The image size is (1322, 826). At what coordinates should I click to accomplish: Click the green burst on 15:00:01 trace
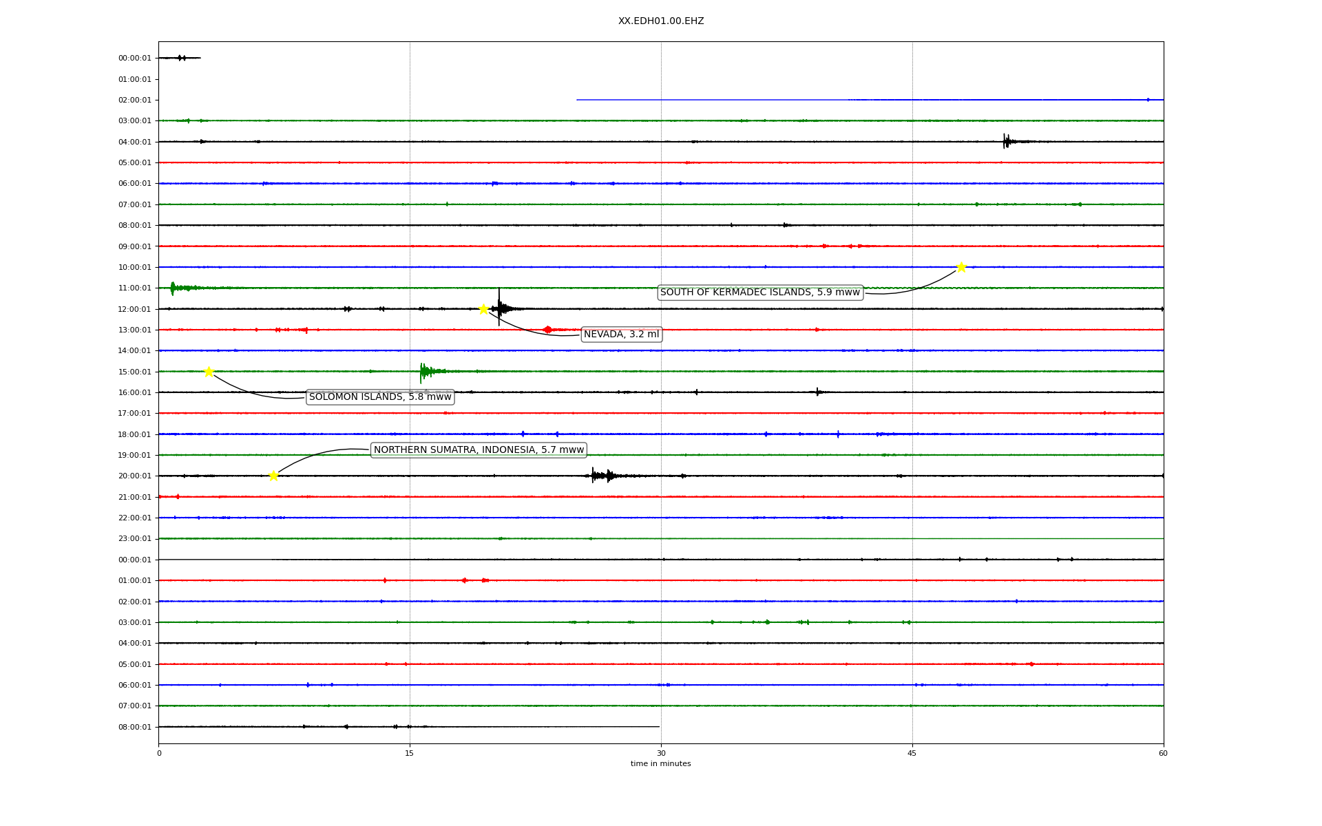click(x=426, y=372)
